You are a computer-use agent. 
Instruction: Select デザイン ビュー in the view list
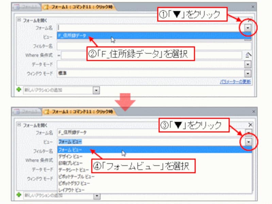pyautogui.click(x=155, y=156)
